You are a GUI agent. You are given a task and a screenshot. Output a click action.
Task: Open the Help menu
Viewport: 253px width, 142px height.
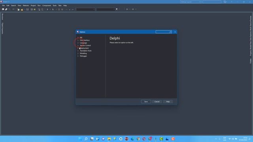tap(65, 6)
